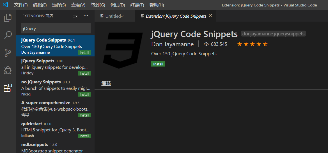The width and height of the screenshot is (328, 153).
Task: Click MDBootstrap snippet generator description
Action: 52,151
